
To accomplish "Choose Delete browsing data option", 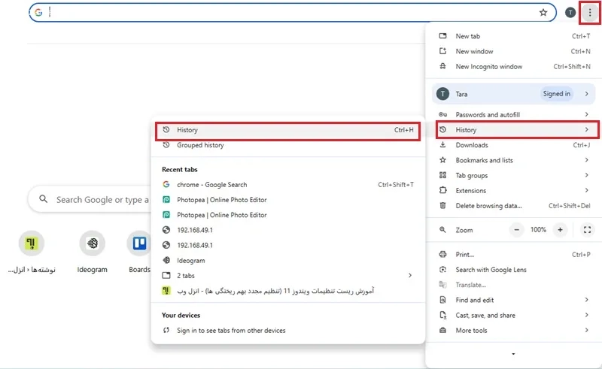I will (488, 206).
